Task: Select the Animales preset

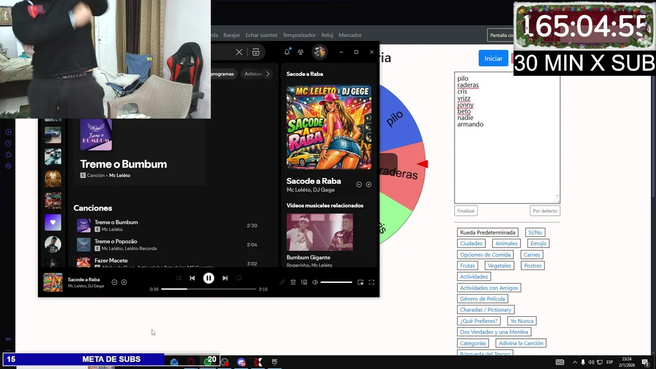Action: click(506, 243)
